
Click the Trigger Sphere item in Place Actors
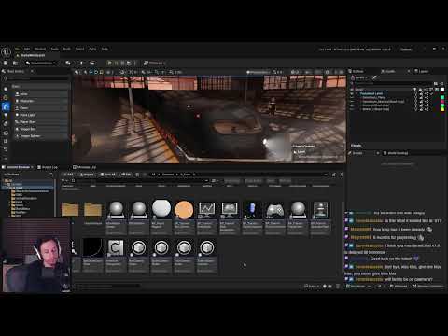tap(40, 136)
